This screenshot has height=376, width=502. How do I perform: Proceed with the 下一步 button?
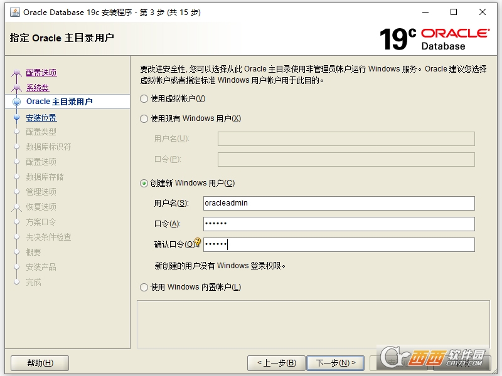point(336,363)
